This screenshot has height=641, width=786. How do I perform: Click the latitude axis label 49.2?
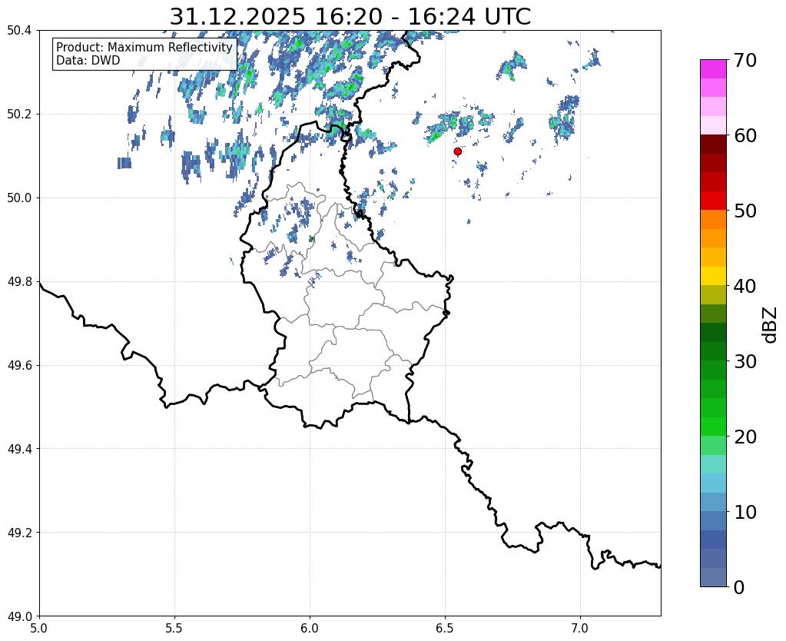[19, 533]
